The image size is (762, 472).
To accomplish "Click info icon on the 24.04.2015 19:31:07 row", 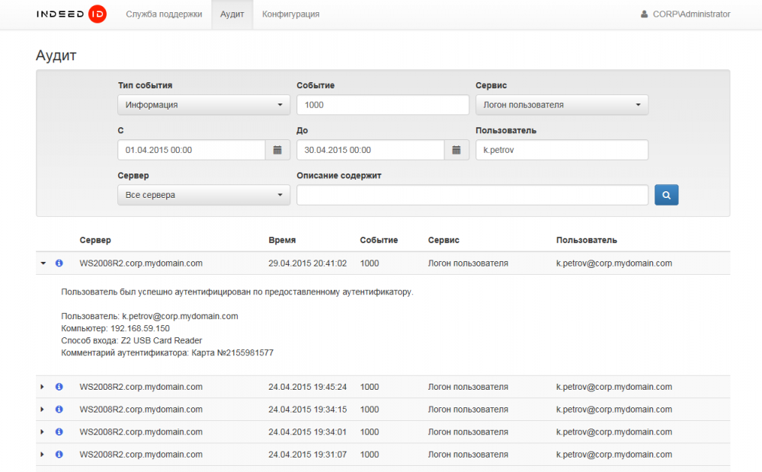I will pos(59,454).
